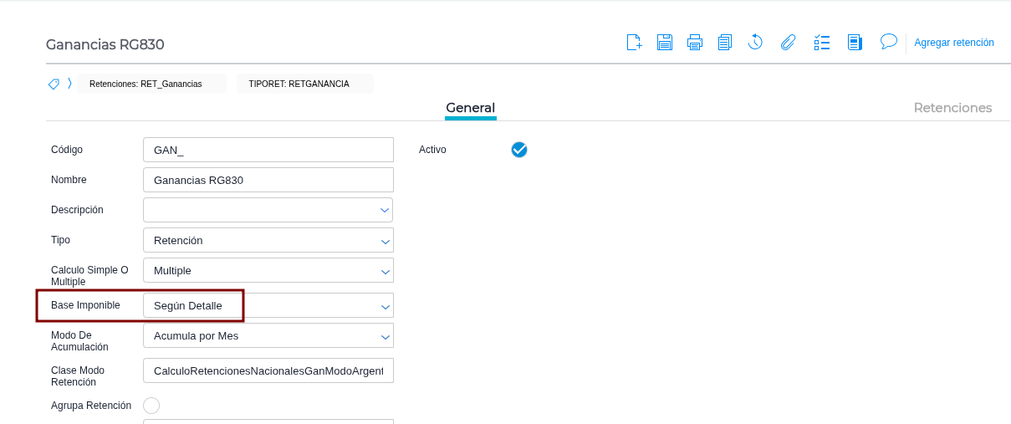
Task: Save record with the floppy disk icon
Action: 665,42
